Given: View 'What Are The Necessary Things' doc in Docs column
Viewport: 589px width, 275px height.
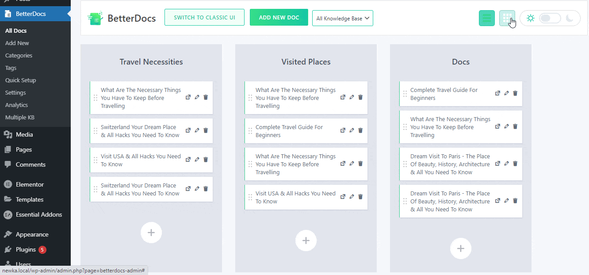Looking at the screenshot, I should [x=497, y=126].
